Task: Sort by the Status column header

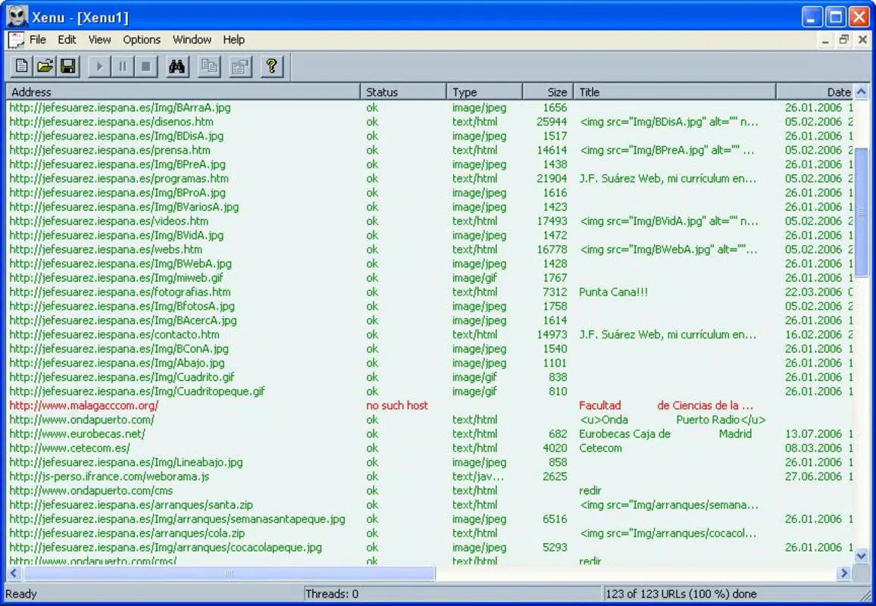Action: coord(403,92)
